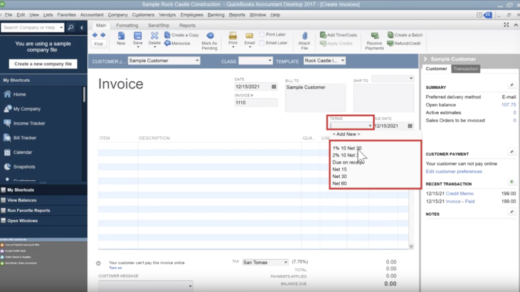This screenshot has width=520, height=292.
Task: Open reminders clock icon in menu bar
Action: pos(479,15)
